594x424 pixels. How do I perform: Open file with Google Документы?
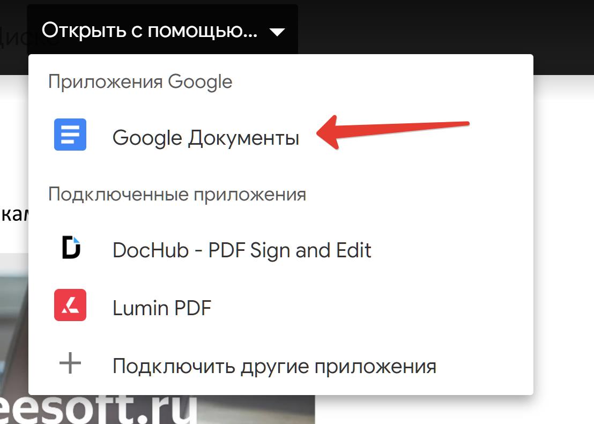(x=206, y=138)
